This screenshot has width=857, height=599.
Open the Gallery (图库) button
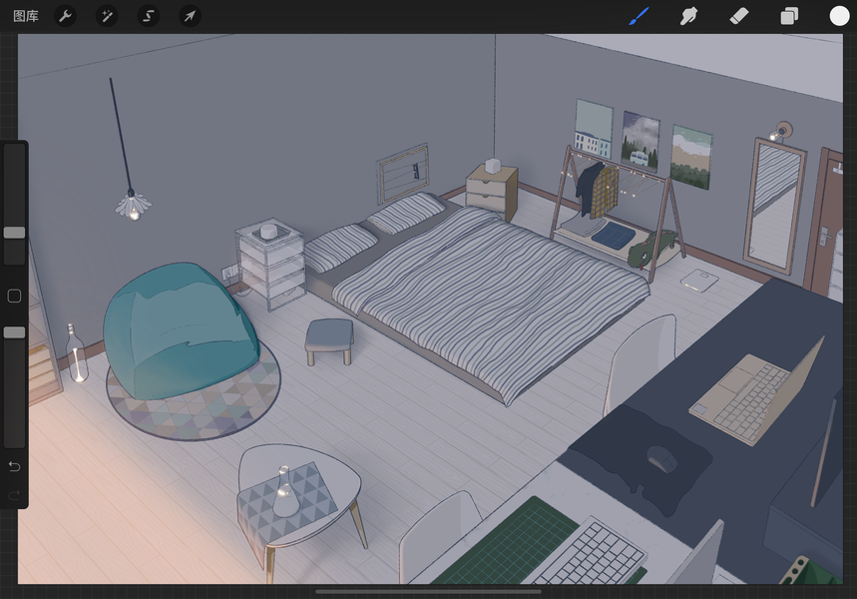26,16
